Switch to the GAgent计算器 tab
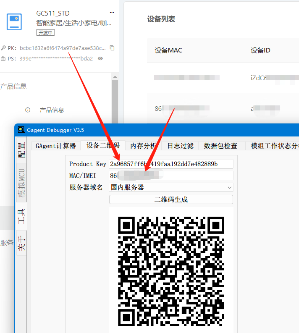The image size is (299, 333). (x=56, y=146)
